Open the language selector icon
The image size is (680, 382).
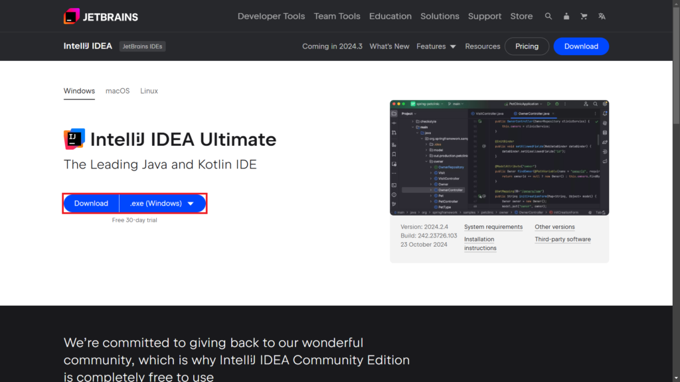coord(602,17)
